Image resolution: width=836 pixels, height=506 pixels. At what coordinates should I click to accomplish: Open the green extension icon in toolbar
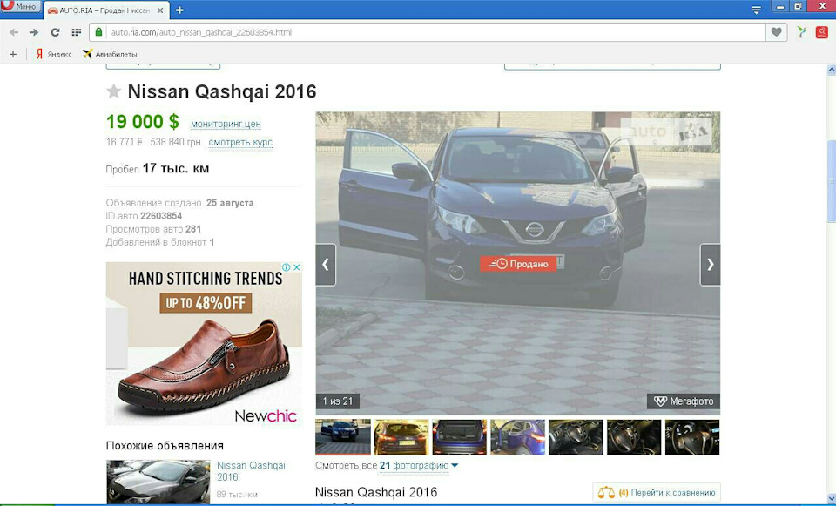pos(801,32)
